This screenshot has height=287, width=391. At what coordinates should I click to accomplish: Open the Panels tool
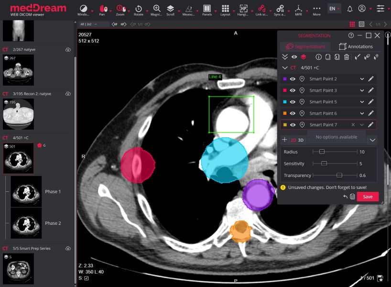tap(207, 10)
